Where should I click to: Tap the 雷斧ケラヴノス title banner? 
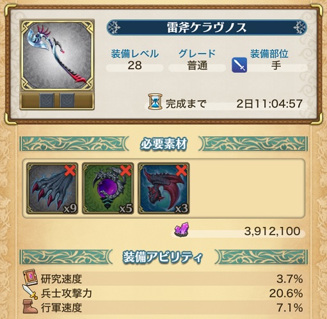pyautogui.click(x=207, y=27)
